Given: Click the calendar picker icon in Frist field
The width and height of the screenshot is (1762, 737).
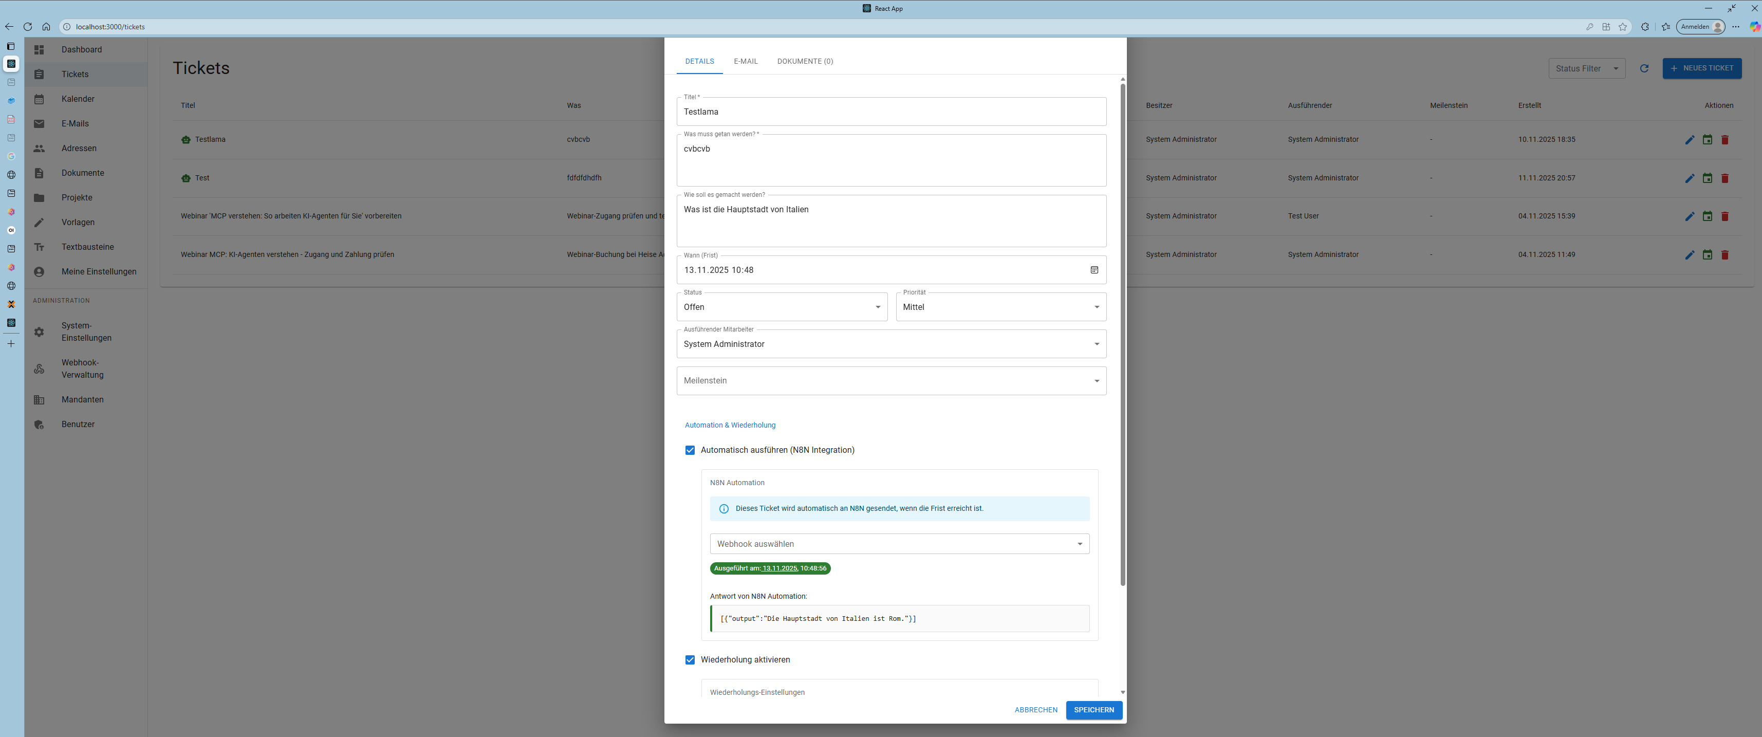Looking at the screenshot, I should (x=1093, y=270).
